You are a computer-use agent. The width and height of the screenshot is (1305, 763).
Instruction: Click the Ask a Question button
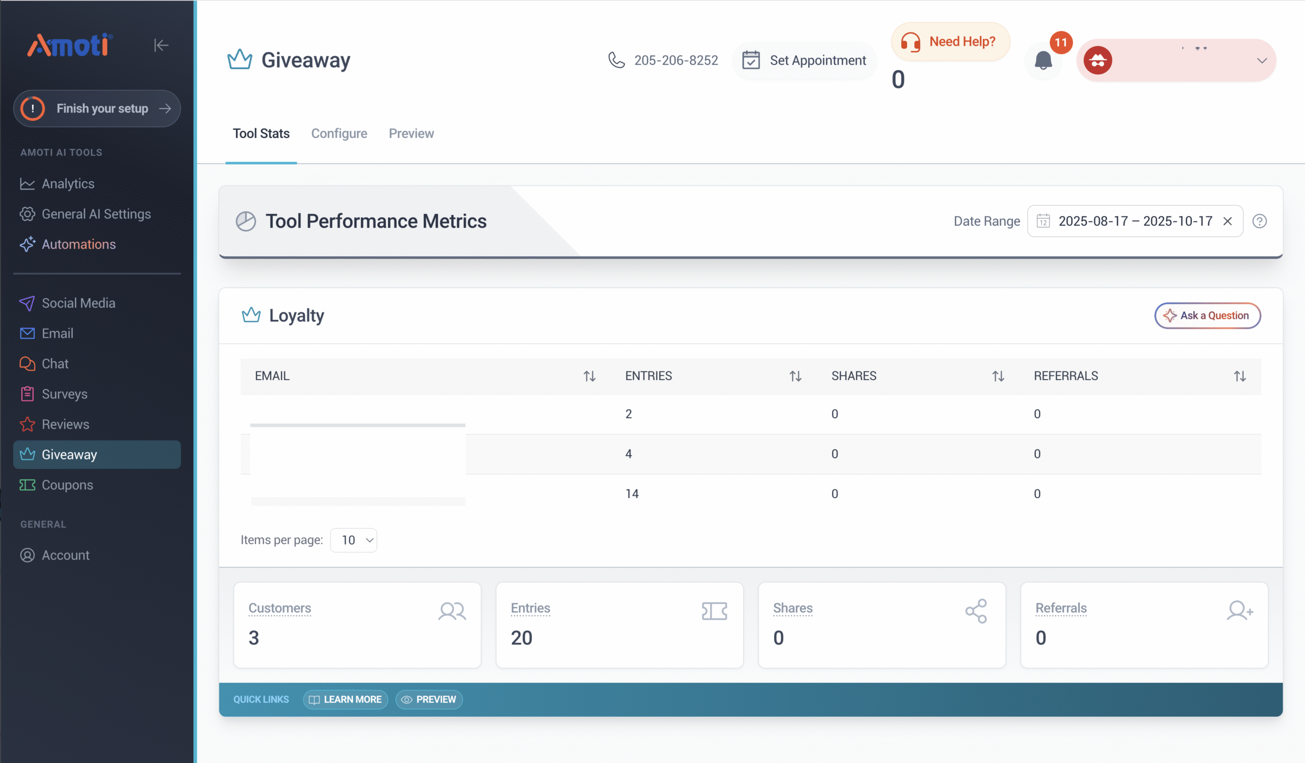click(x=1207, y=316)
